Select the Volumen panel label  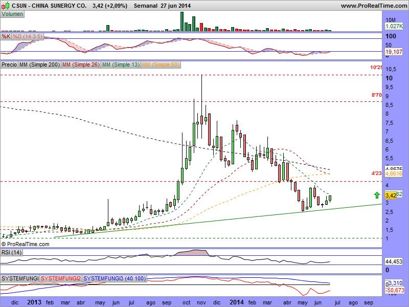click(12, 14)
